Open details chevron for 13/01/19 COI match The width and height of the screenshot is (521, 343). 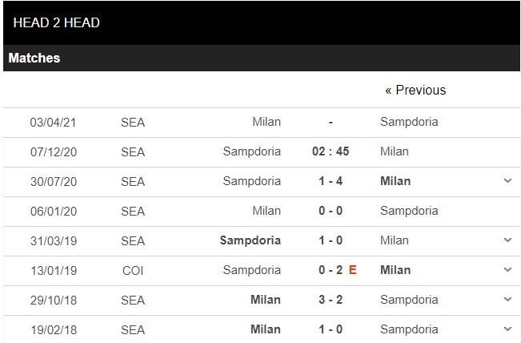(x=507, y=270)
